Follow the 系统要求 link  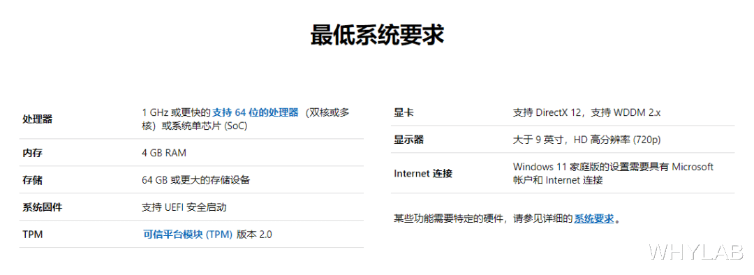tap(594, 218)
